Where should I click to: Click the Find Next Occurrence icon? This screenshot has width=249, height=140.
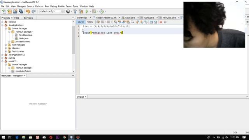pyautogui.click(x=124, y=22)
